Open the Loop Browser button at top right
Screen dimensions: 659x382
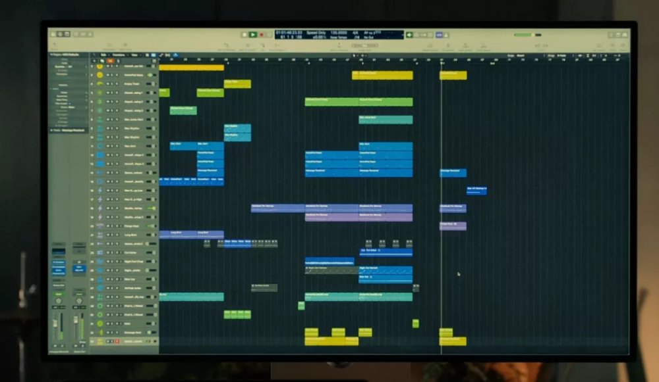coord(625,35)
